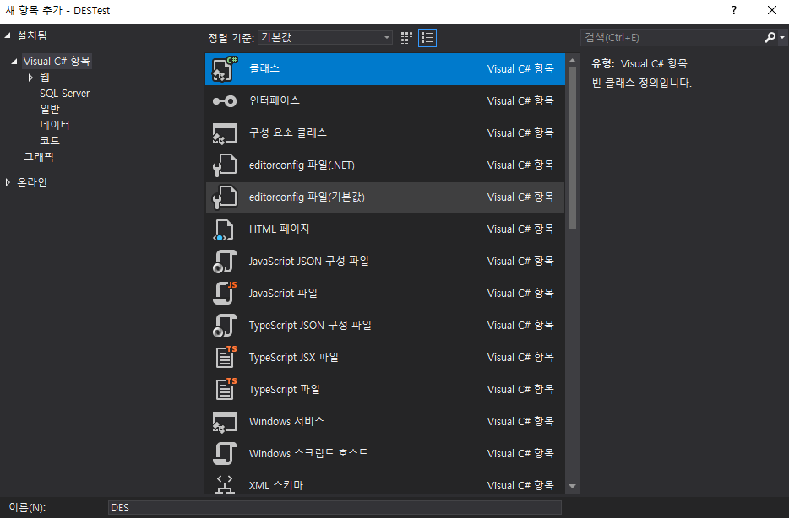
Task: Select the 클래스 template icon
Action: click(x=225, y=69)
